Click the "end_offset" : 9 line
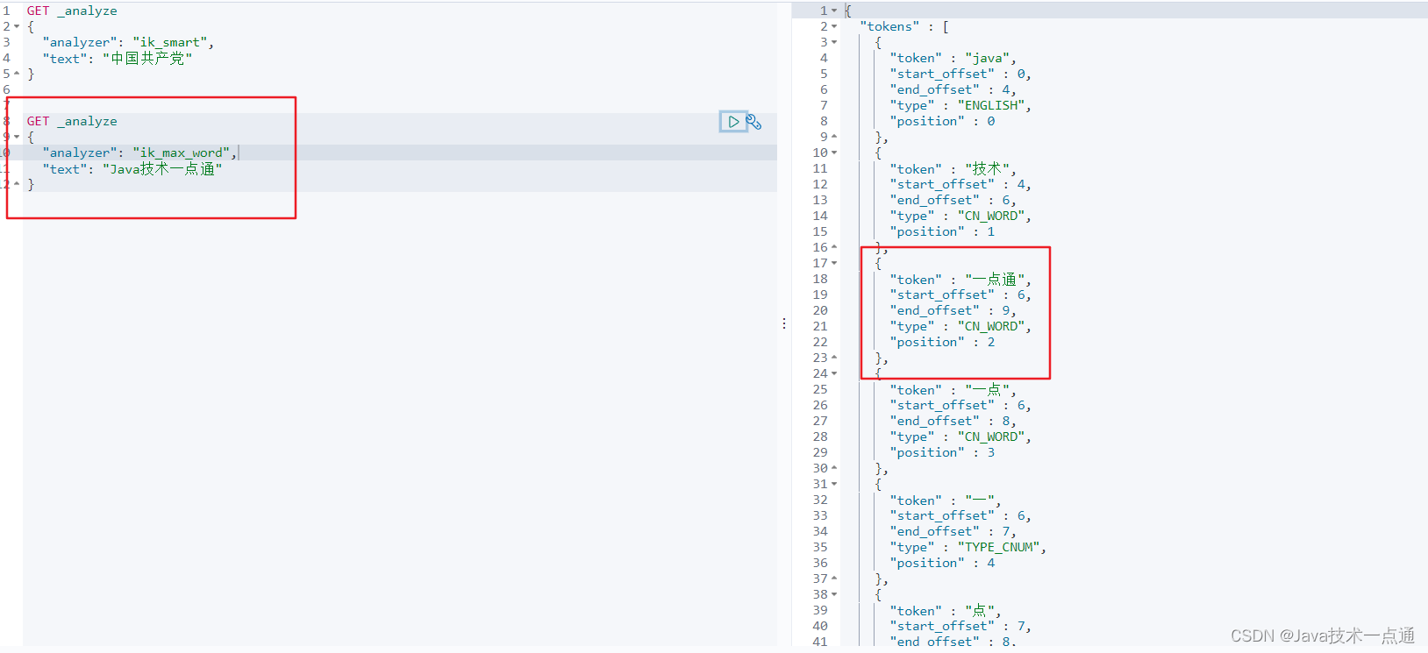Image resolution: width=1428 pixels, height=653 pixels. 953,310
